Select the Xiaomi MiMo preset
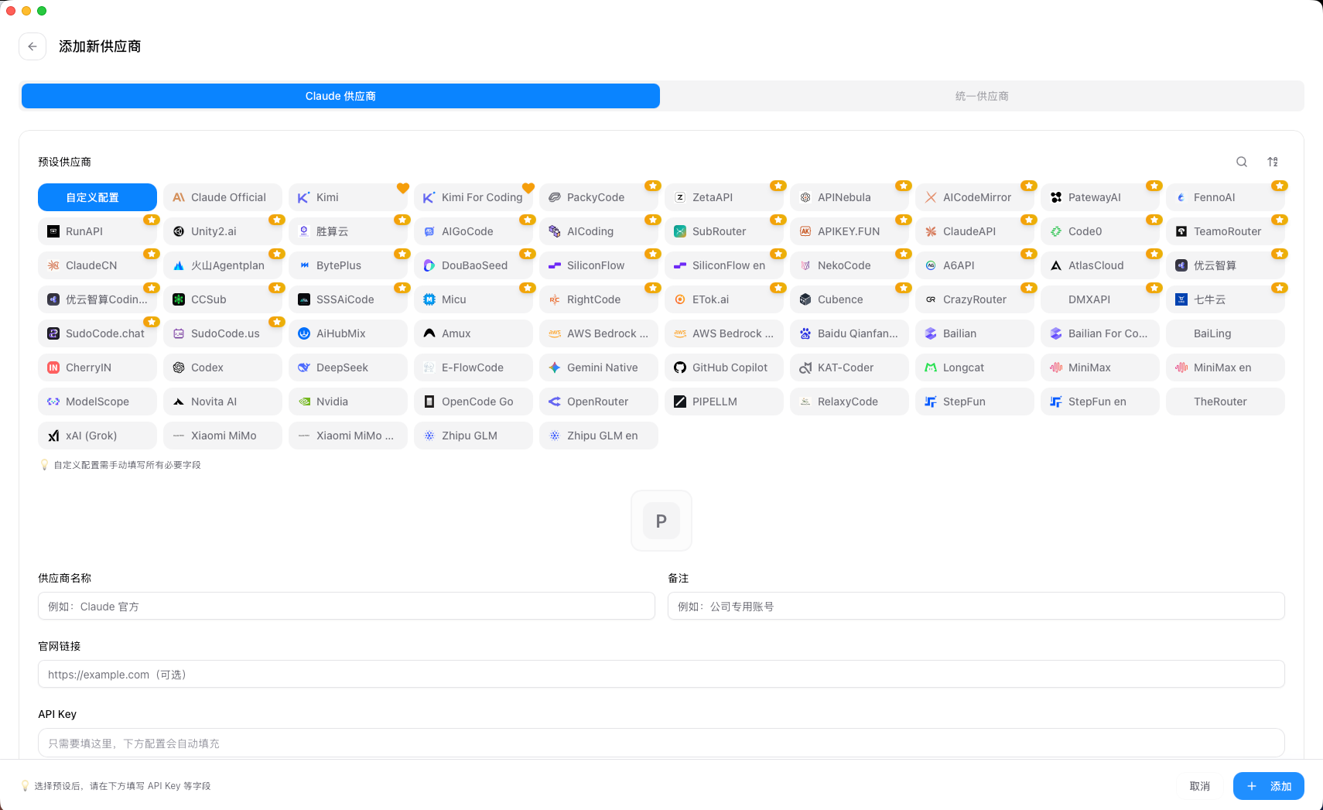Screen dimensions: 1323x810 223,436
